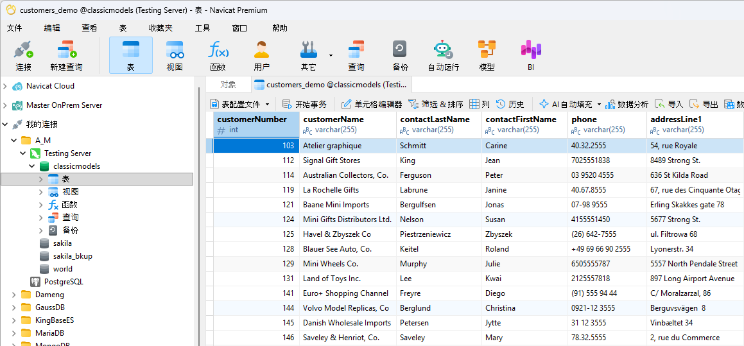Click AI auto fill (AI 自动填充)
This screenshot has width=744, height=346.
[566, 104]
